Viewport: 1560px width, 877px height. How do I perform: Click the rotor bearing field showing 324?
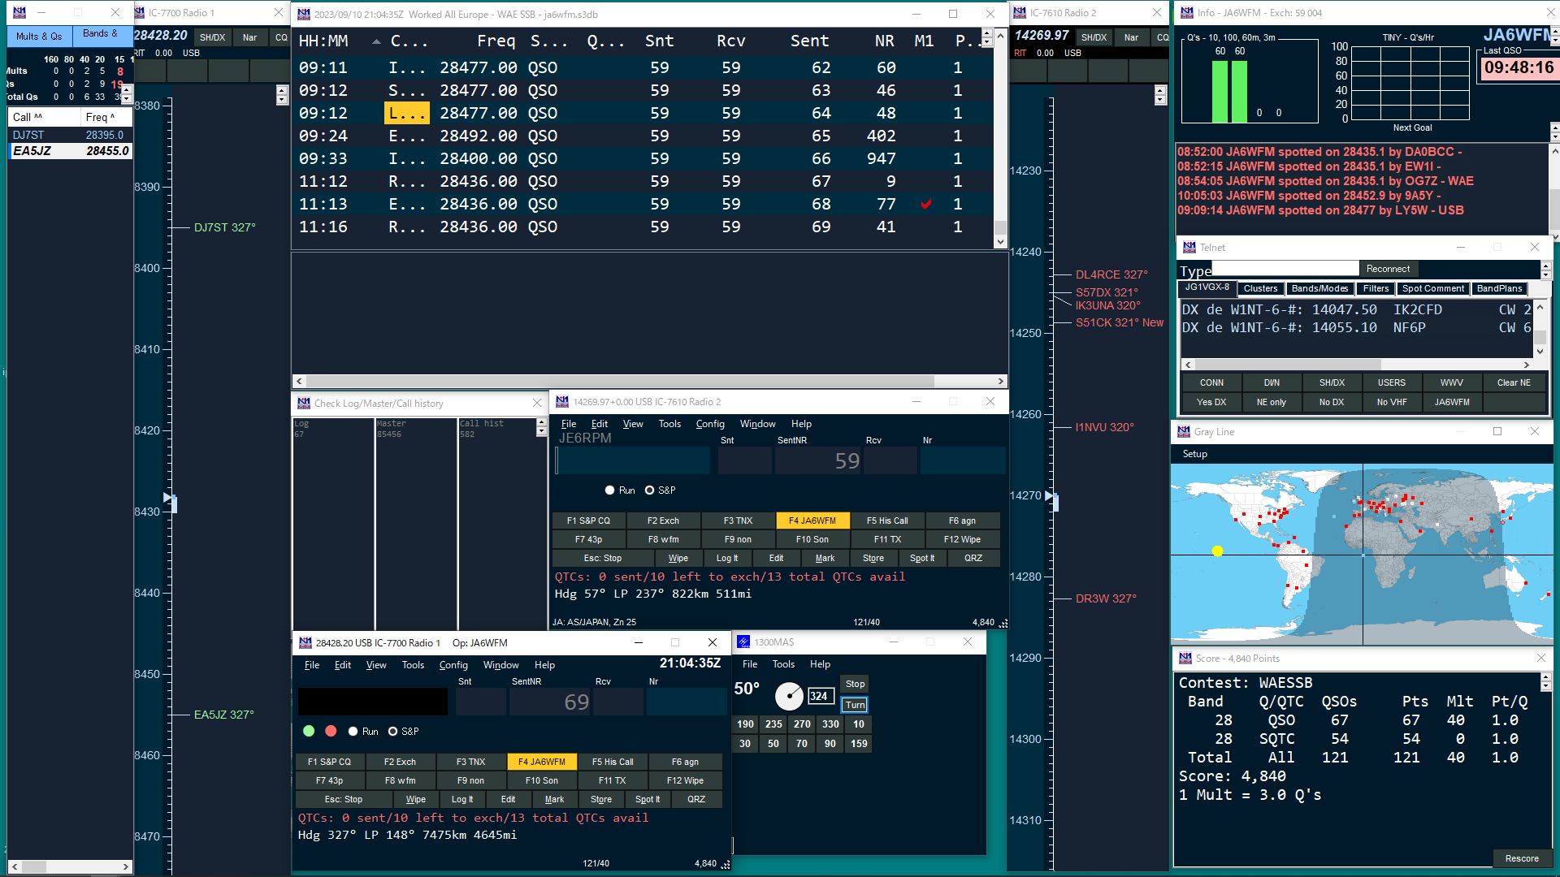[820, 696]
